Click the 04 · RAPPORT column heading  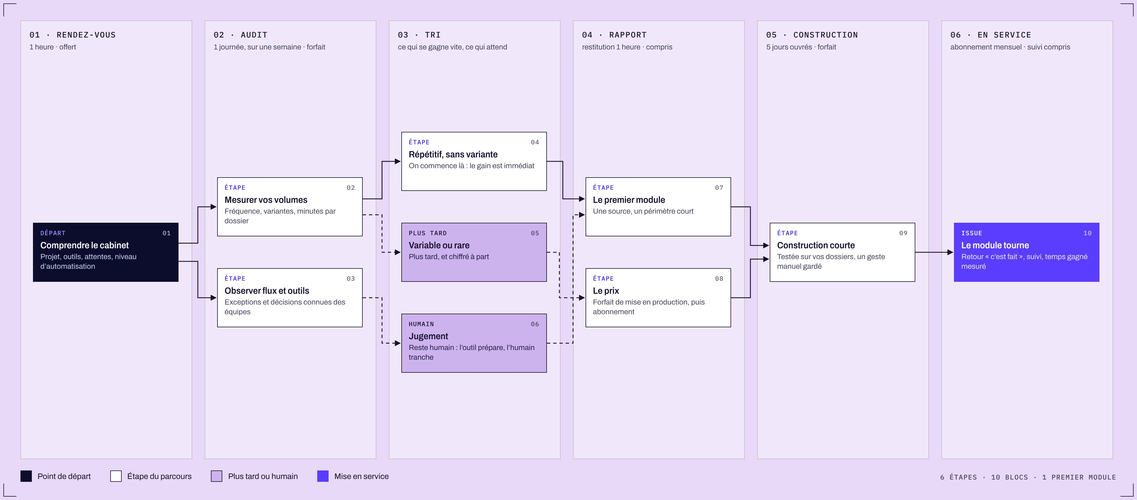pos(614,35)
